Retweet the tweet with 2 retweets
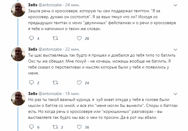The image size is (188, 131). point(55,127)
